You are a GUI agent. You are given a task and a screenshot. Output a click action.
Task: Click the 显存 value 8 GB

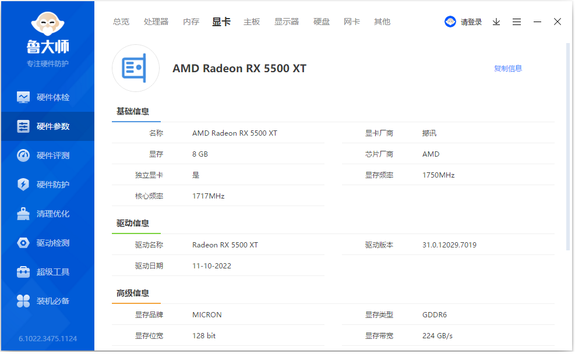coord(200,154)
